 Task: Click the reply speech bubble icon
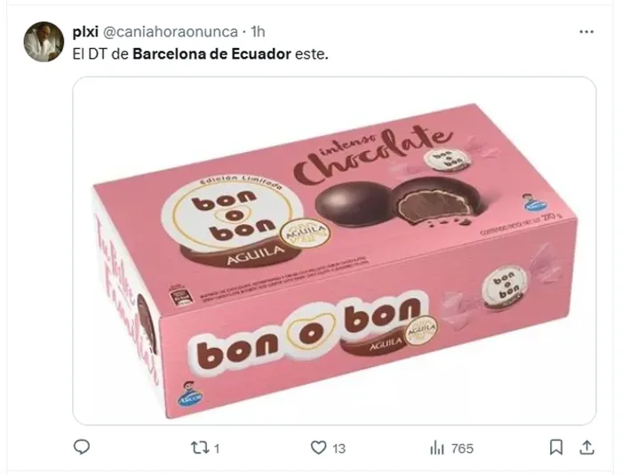point(82,447)
